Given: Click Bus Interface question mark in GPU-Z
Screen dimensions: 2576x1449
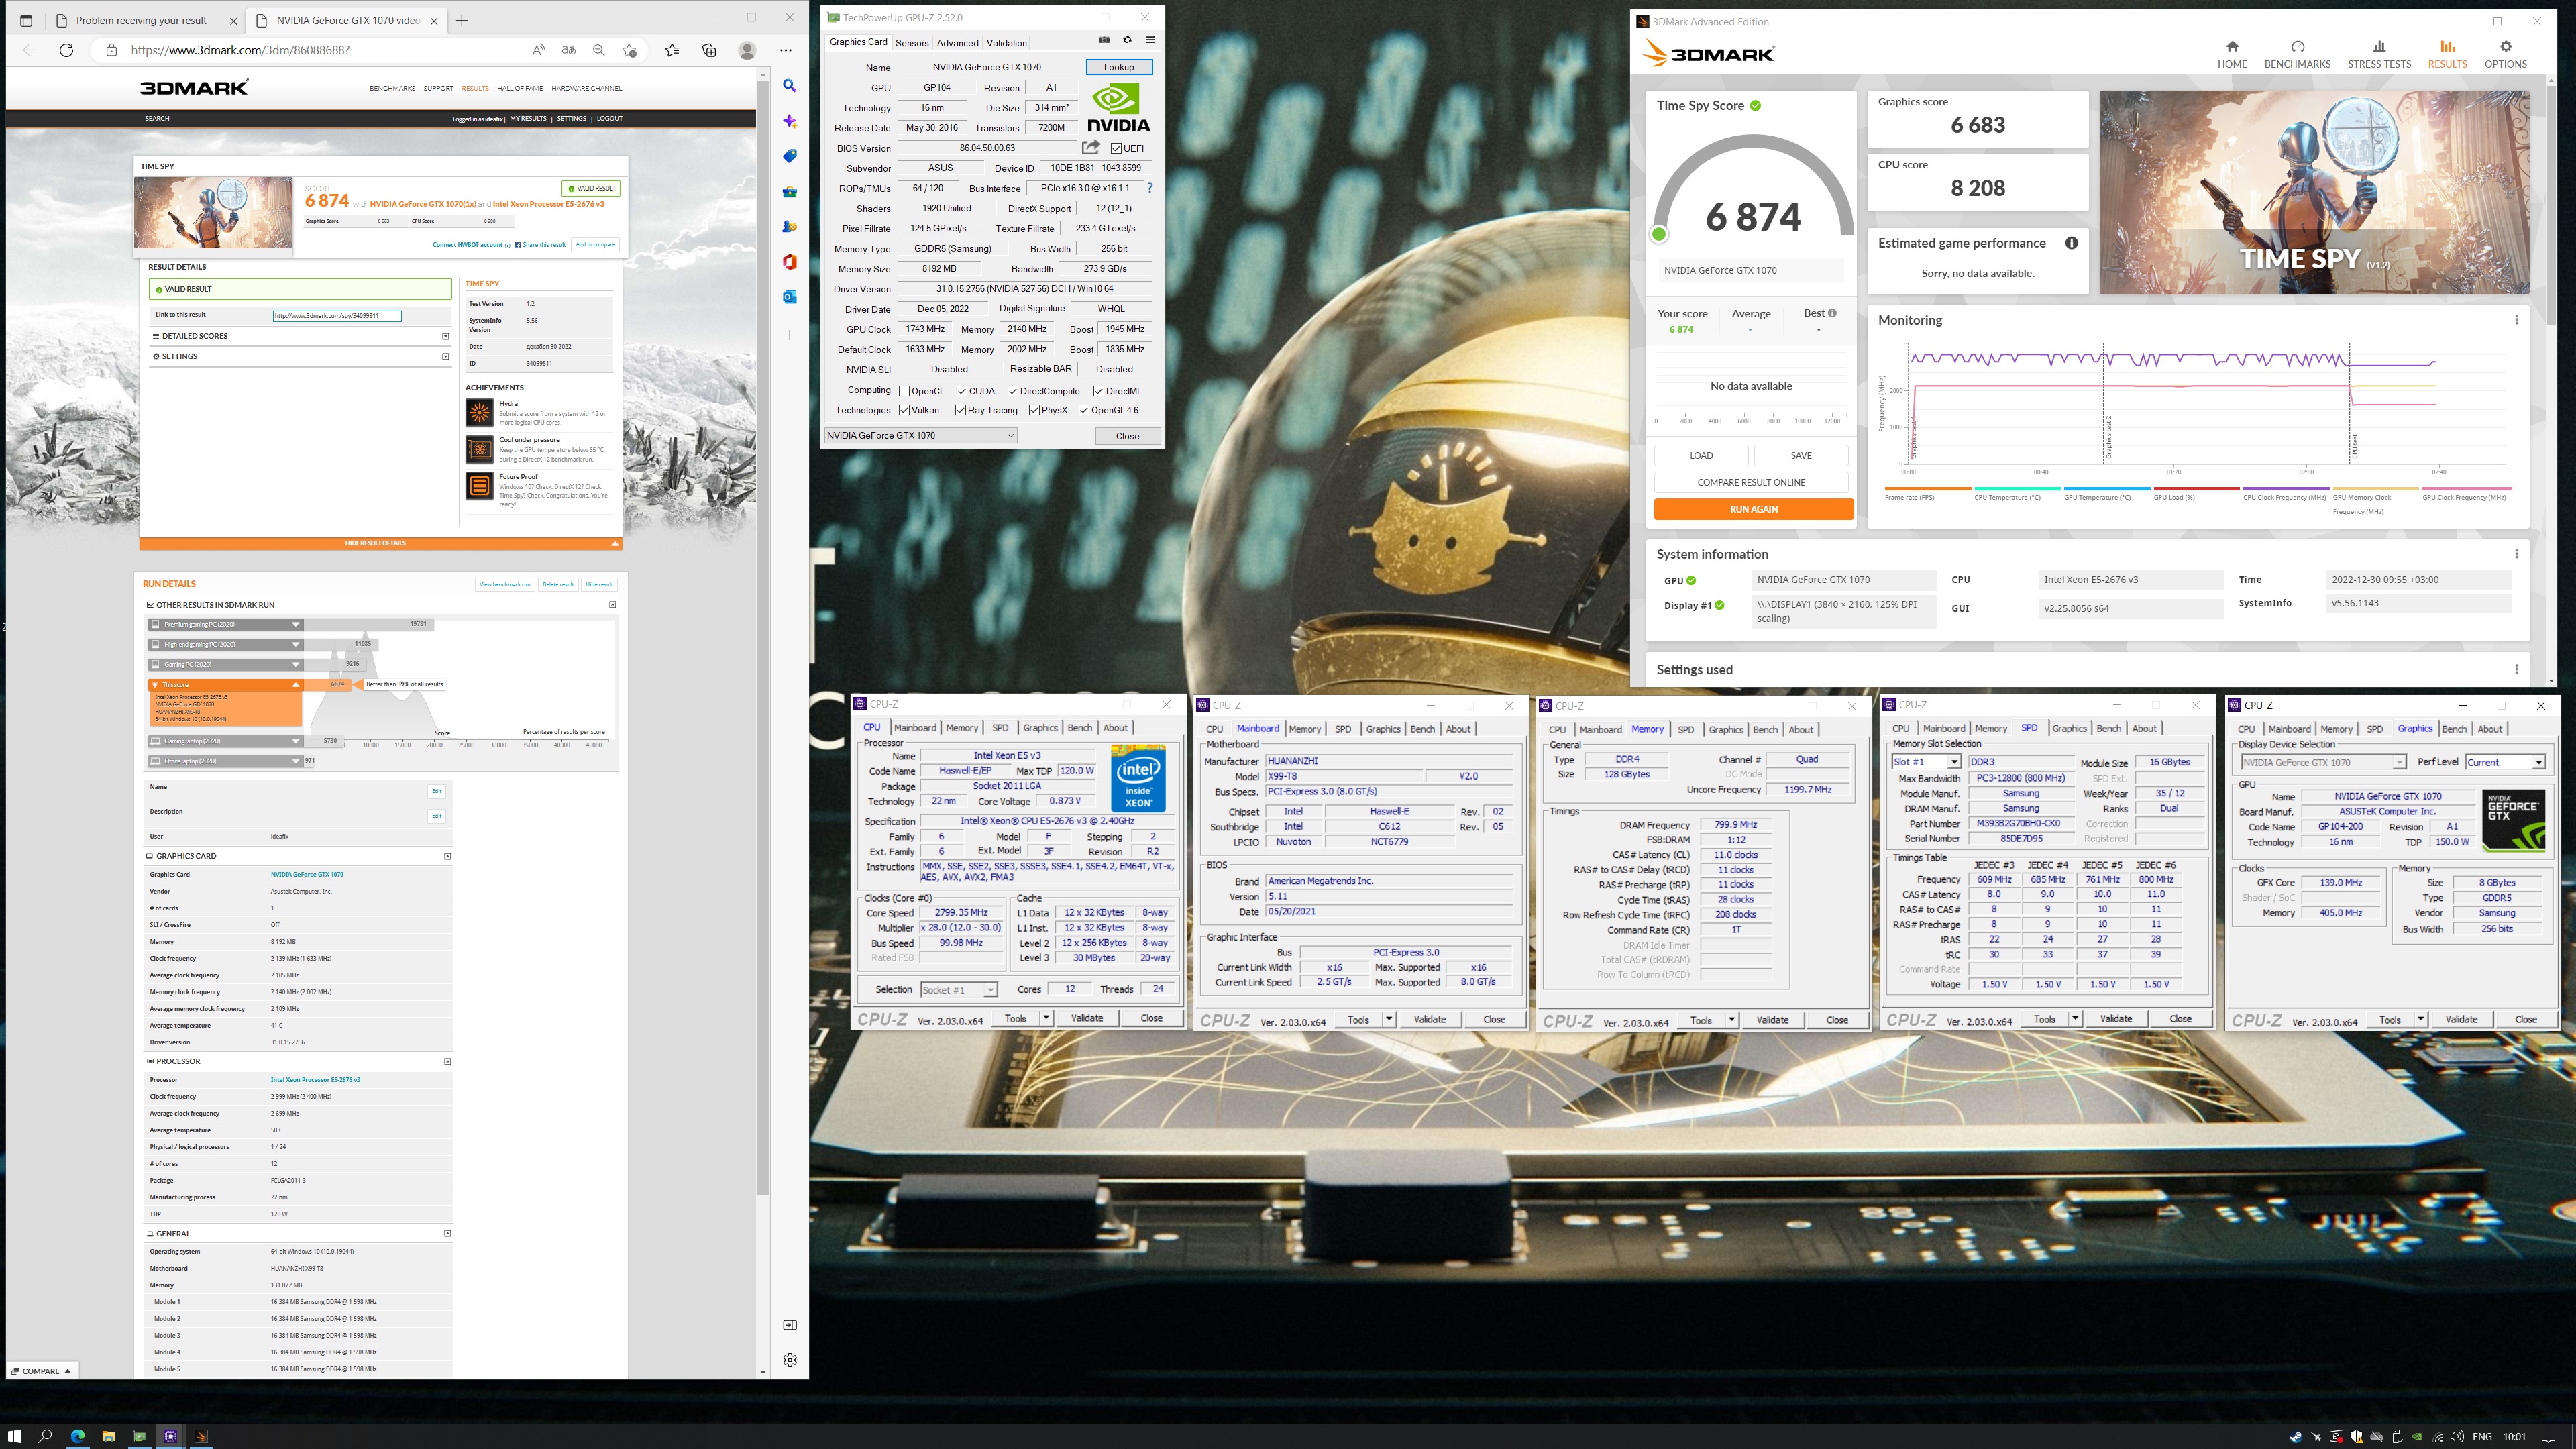Looking at the screenshot, I should (x=1149, y=188).
